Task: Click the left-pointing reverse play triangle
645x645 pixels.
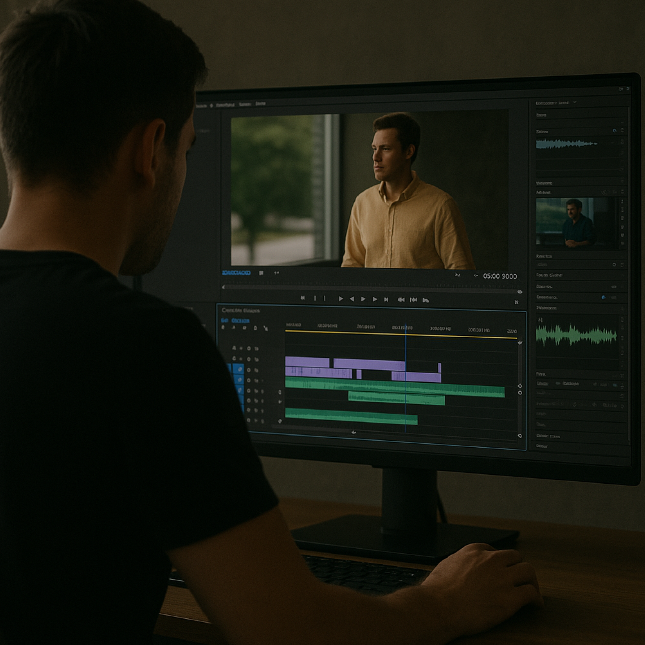Action: tap(352, 298)
